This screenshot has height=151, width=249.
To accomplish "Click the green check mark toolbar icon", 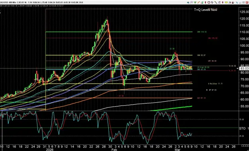I will coord(195,2).
